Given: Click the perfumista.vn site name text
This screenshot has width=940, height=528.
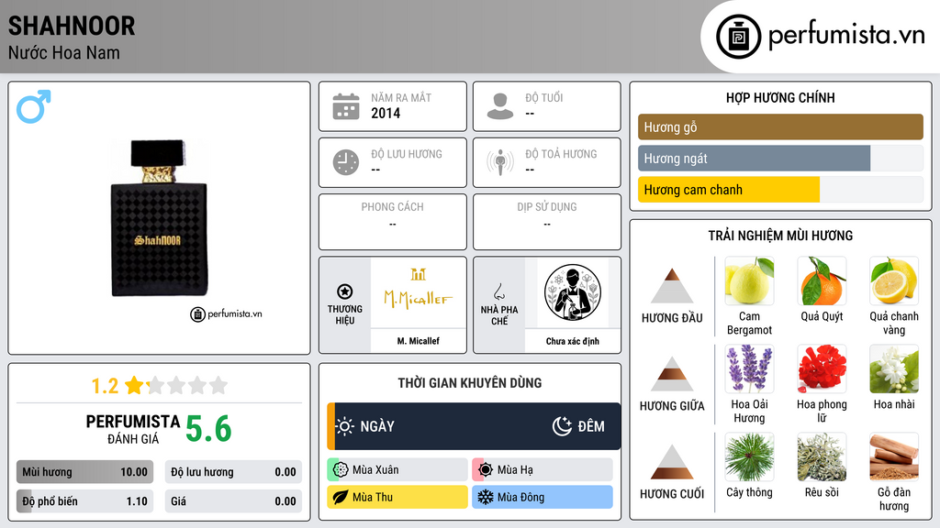Looking at the screenshot, I should (846, 36).
